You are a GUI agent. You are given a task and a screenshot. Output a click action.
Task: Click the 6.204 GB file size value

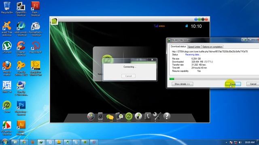click(196, 59)
